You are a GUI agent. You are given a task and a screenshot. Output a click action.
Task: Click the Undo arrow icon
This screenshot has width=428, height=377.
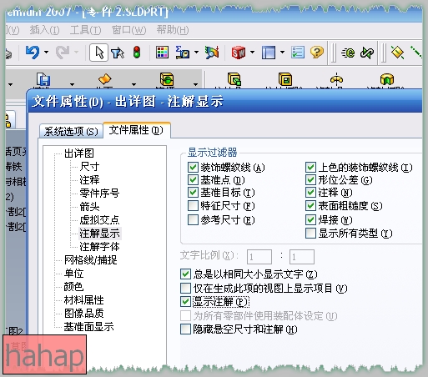33,53
